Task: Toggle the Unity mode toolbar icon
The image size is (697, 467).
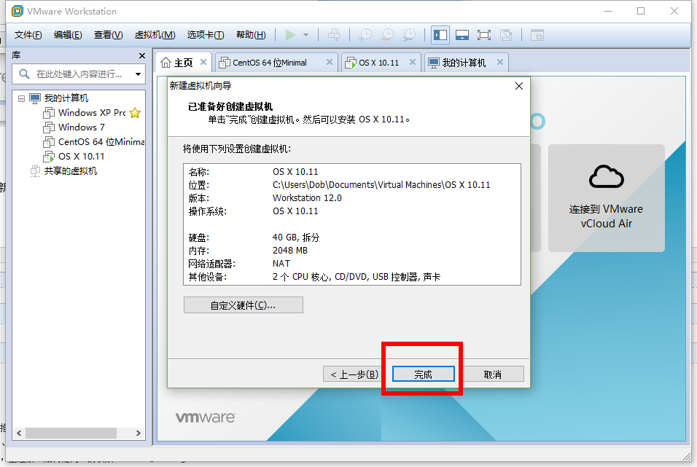Action: (x=505, y=35)
